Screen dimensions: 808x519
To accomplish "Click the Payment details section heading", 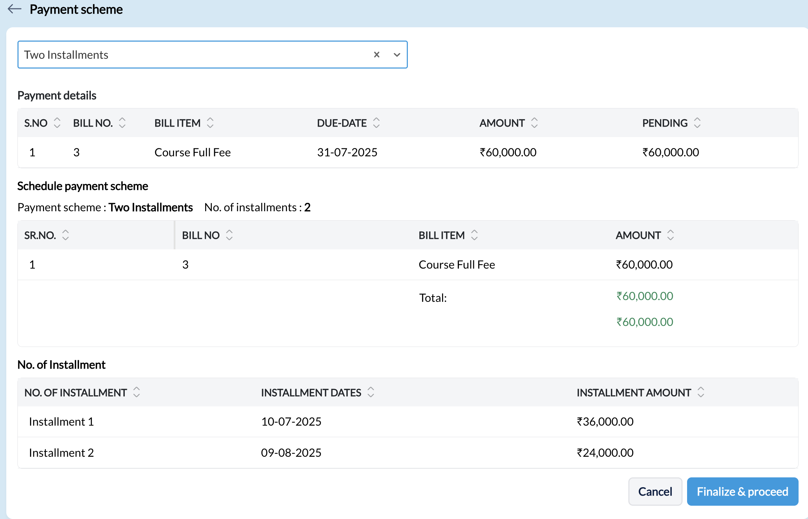I will pos(57,95).
